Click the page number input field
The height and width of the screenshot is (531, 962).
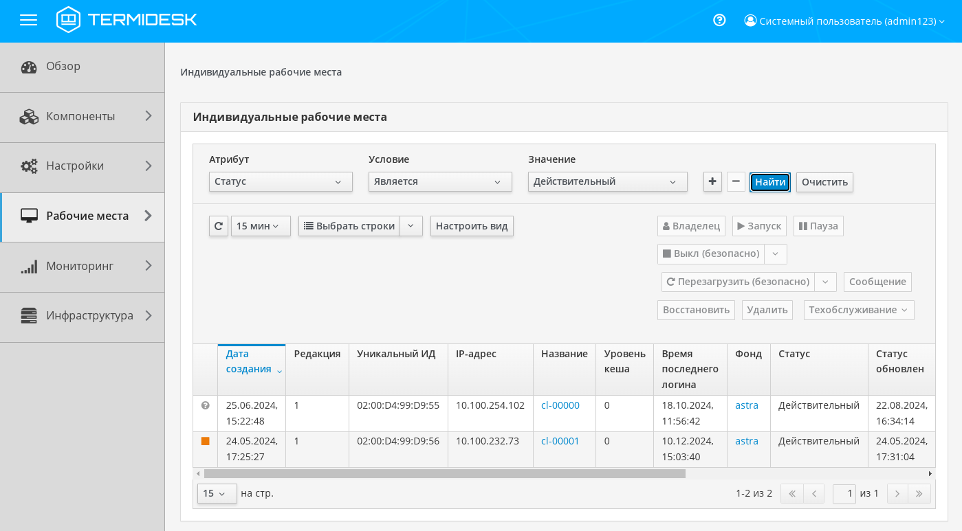(844, 493)
